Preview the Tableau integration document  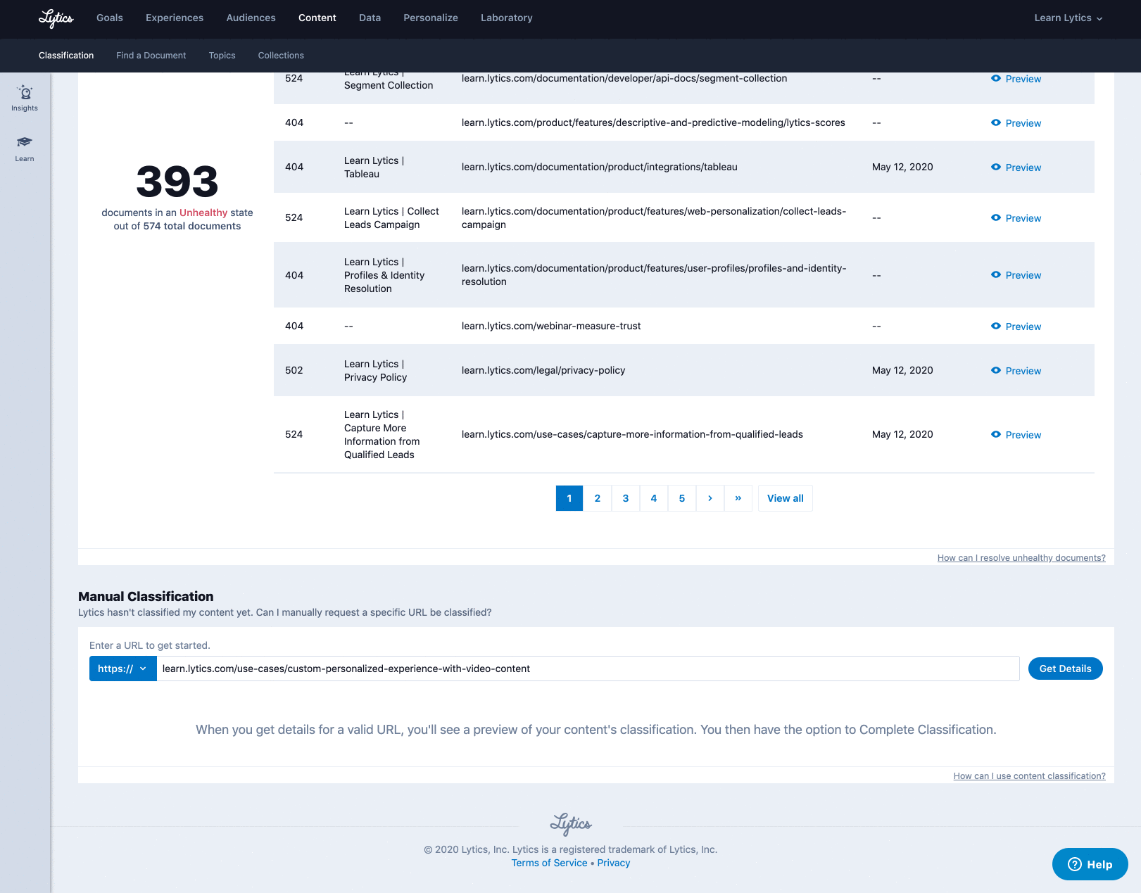[1016, 167]
